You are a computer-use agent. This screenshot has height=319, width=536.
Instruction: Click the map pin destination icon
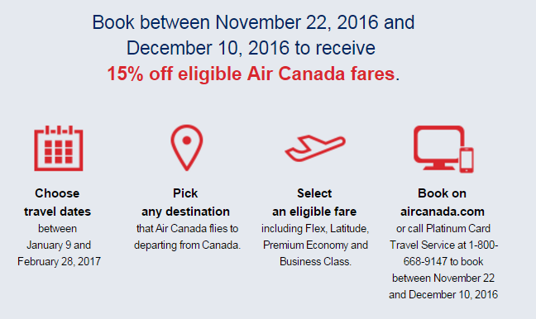(187, 148)
